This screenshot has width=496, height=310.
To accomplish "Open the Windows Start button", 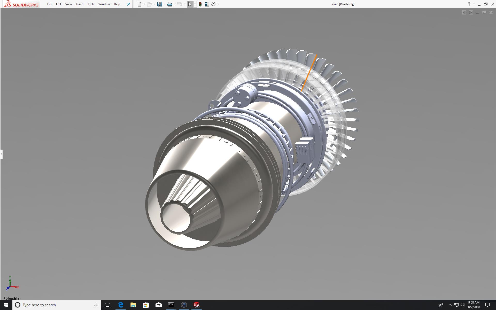I will (x=6, y=305).
